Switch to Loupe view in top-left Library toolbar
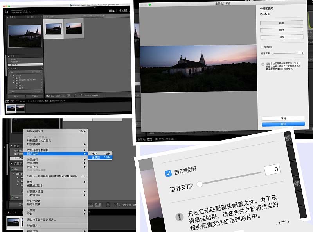Screen dimensions: 313x232 53,95
